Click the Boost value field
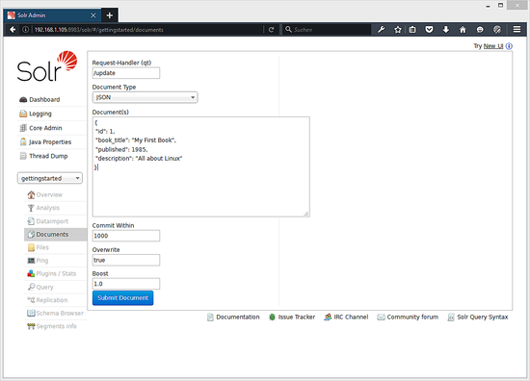 coord(126,284)
